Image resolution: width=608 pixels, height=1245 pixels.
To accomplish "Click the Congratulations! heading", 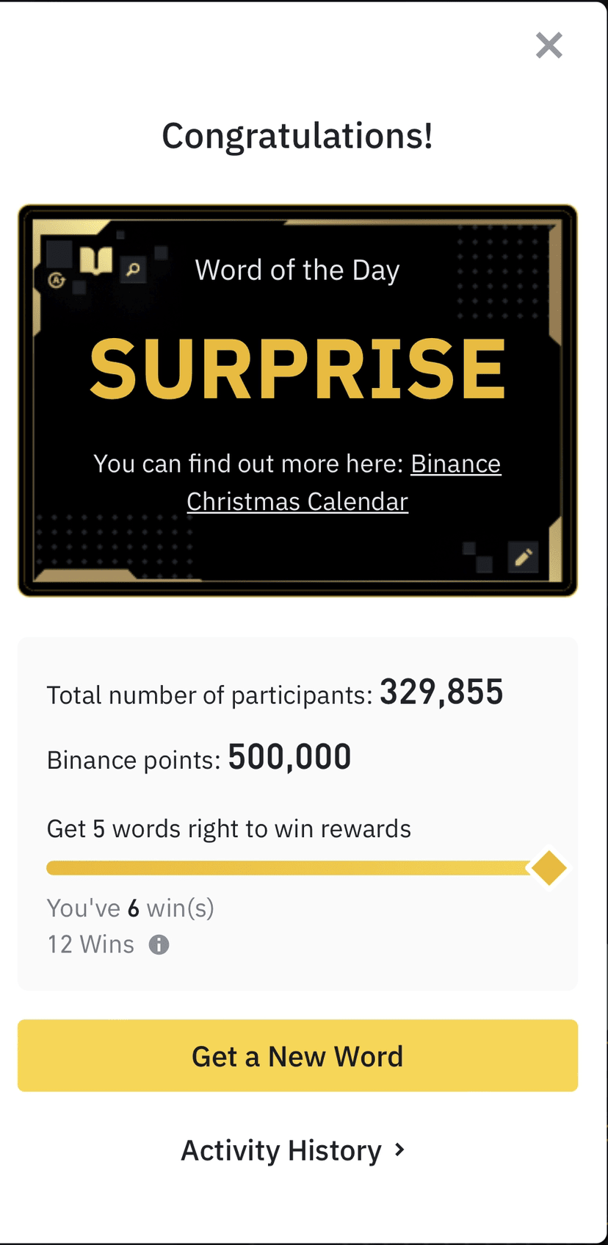I will (297, 136).
